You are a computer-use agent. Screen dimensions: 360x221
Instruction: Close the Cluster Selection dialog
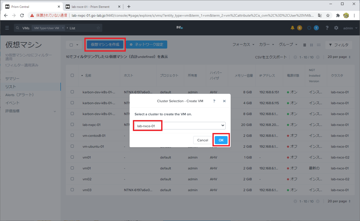click(x=224, y=101)
